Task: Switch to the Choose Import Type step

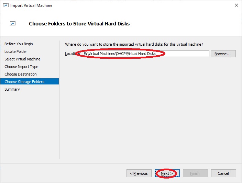Action: click(x=21, y=67)
